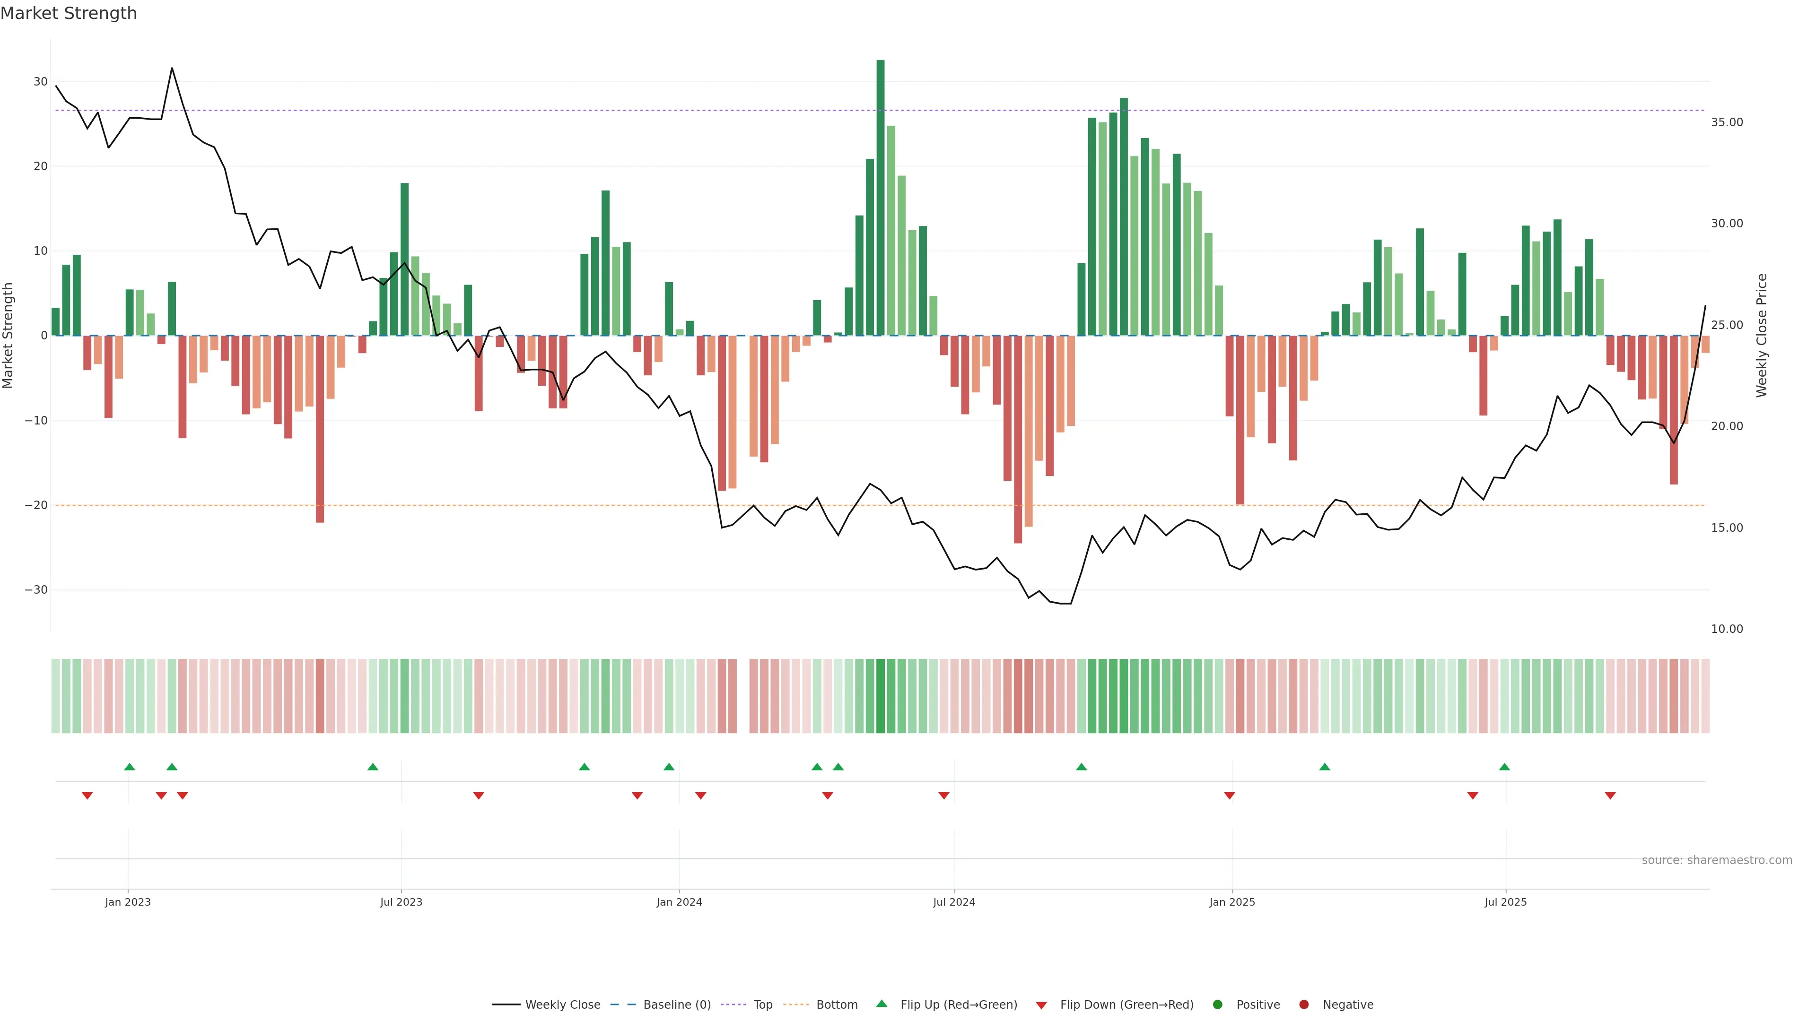Click the 35.00 right-axis tick label

[1727, 122]
